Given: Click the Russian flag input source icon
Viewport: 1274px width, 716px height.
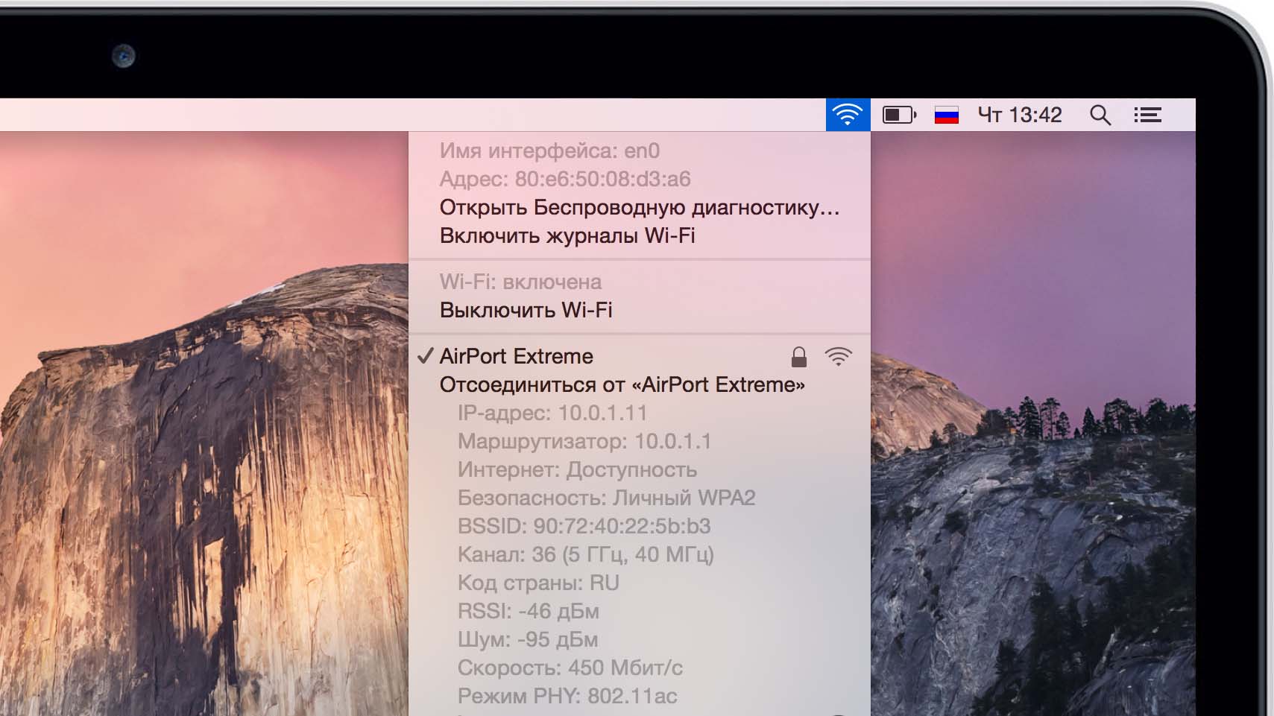Looking at the screenshot, I should (x=946, y=115).
